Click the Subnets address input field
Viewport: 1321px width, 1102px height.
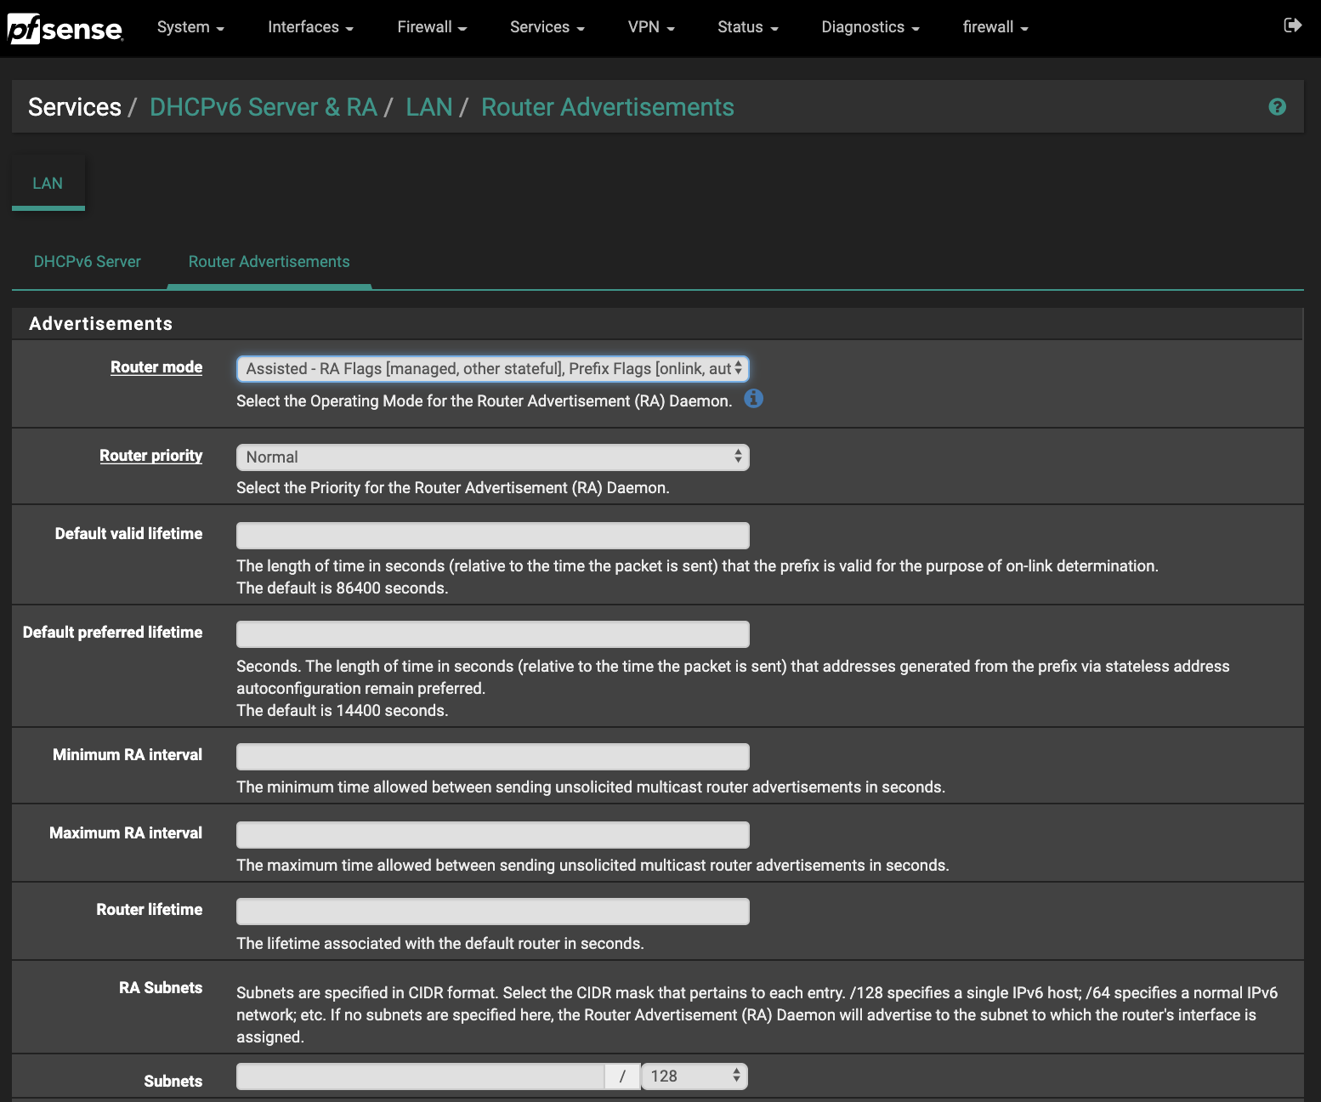click(420, 1076)
